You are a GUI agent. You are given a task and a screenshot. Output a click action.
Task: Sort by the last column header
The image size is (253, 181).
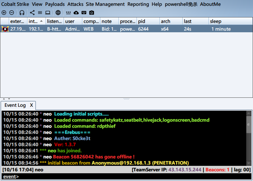[x=196, y=21]
